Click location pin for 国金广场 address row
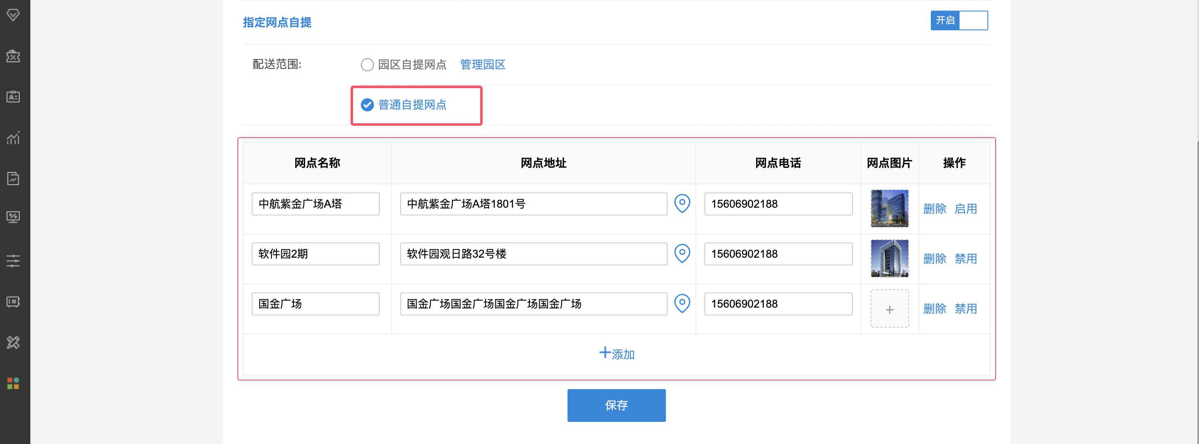This screenshot has height=444, width=1199. pyautogui.click(x=682, y=304)
